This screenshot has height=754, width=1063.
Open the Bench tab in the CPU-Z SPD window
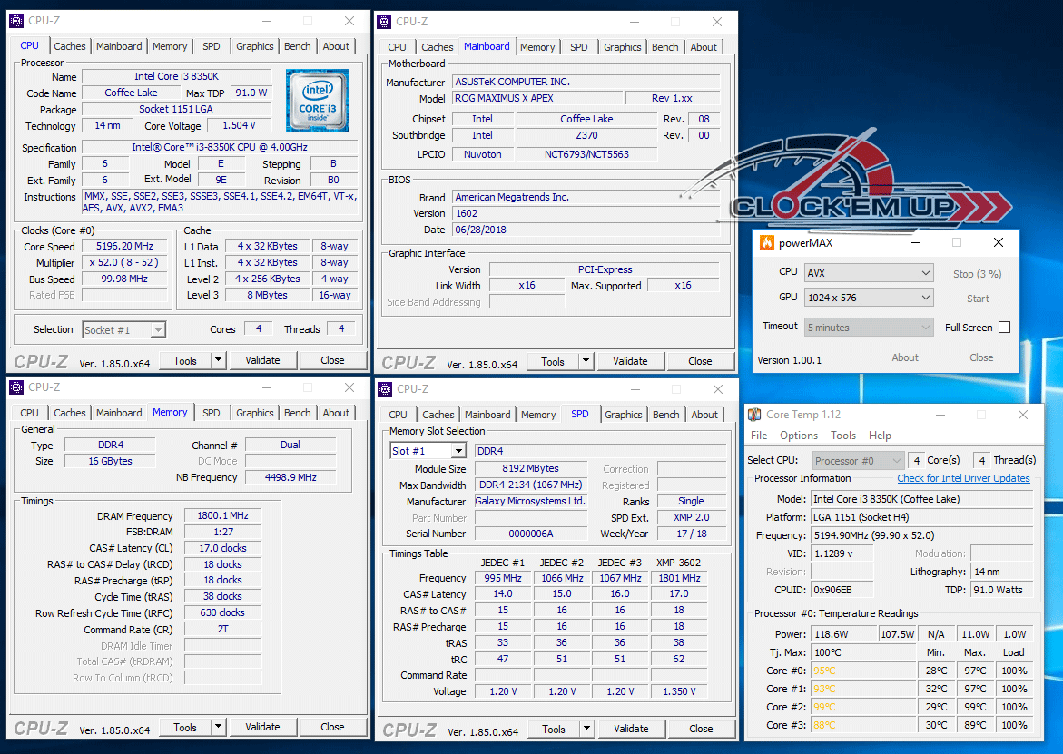click(665, 415)
